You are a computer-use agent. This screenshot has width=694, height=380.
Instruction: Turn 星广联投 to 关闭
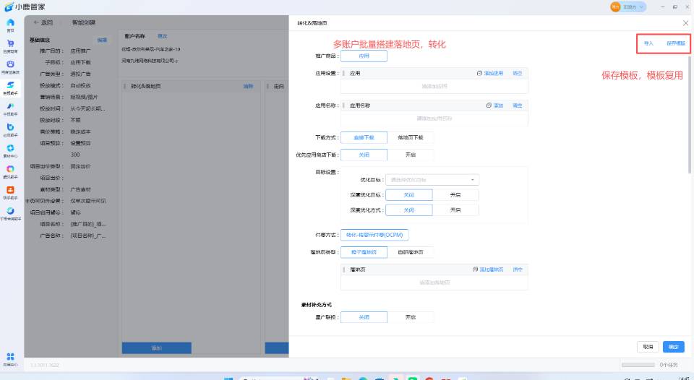[364, 317]
